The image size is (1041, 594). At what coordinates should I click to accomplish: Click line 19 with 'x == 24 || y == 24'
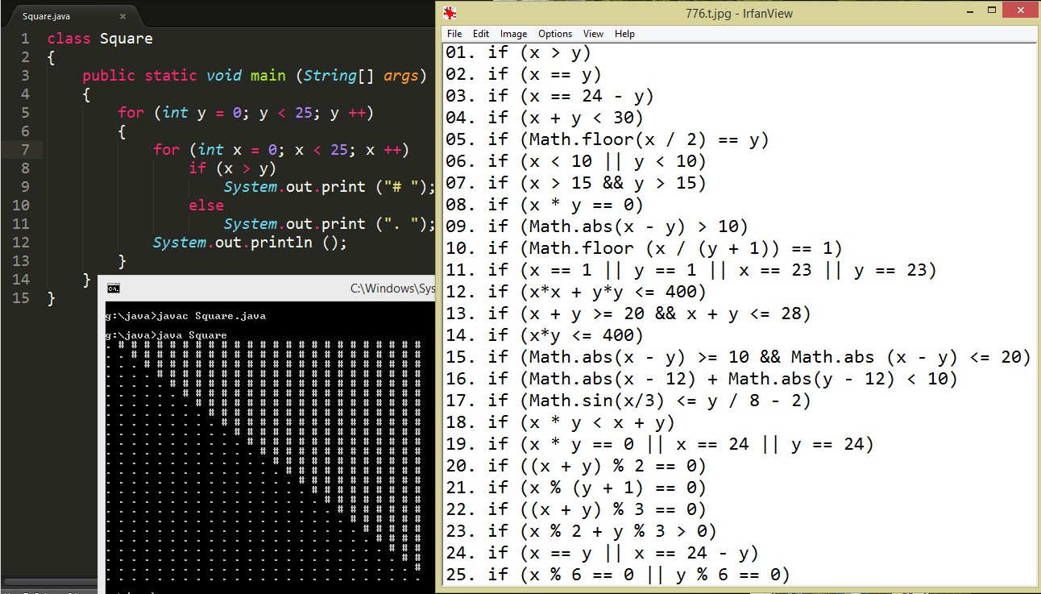pos(660,444)
